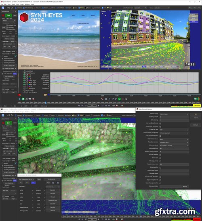Viewport: 202px width, 221px height.
Task: Open Help menu in top window
Action: pyautogui.click(x=32, y=4)
